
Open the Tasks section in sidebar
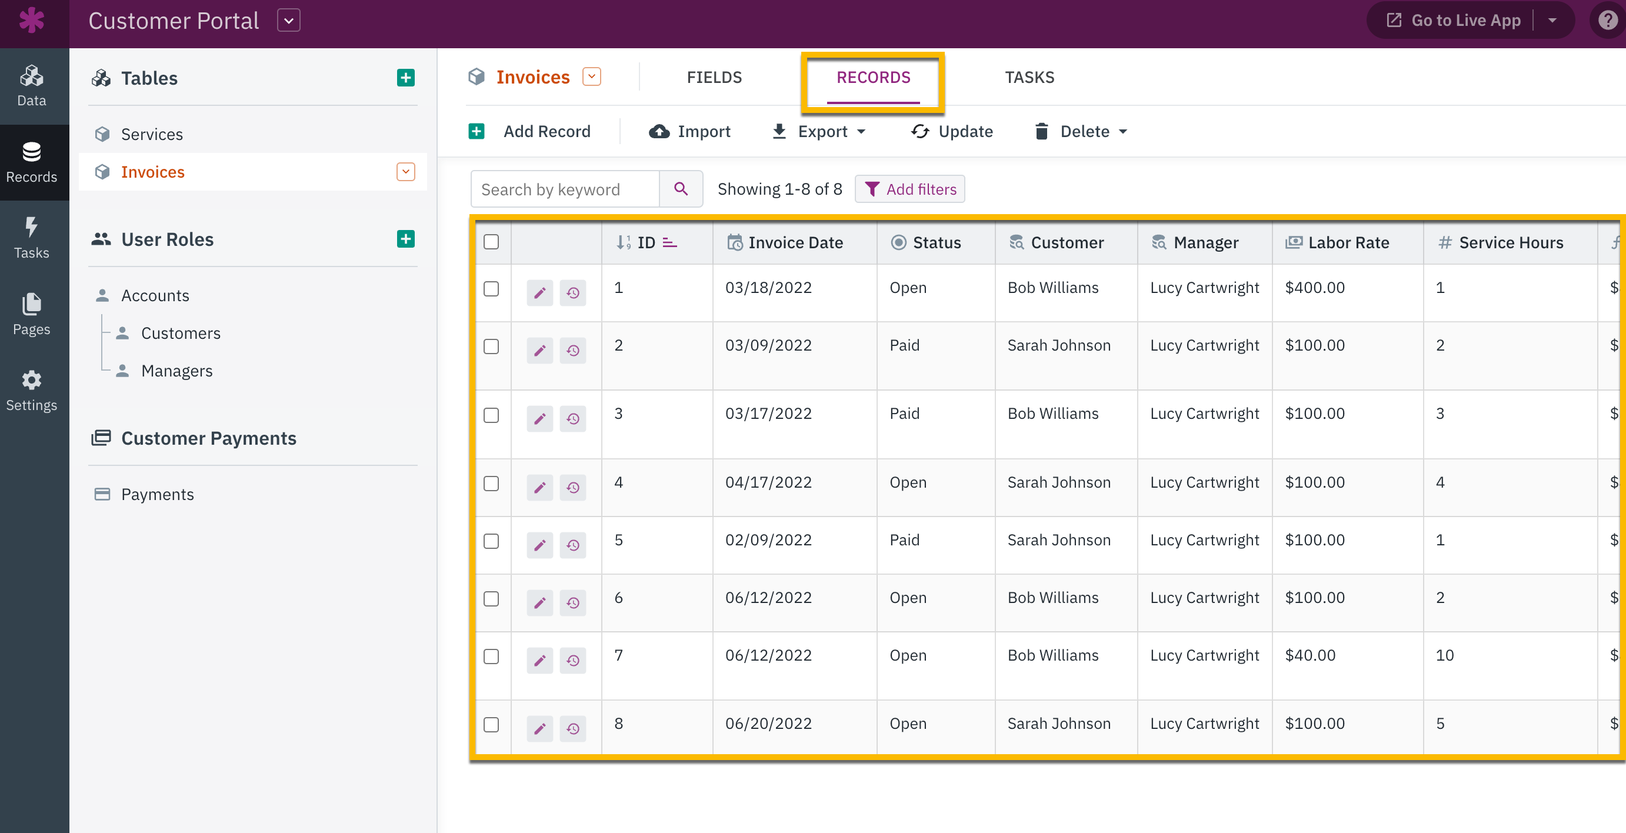pos(32,238)
